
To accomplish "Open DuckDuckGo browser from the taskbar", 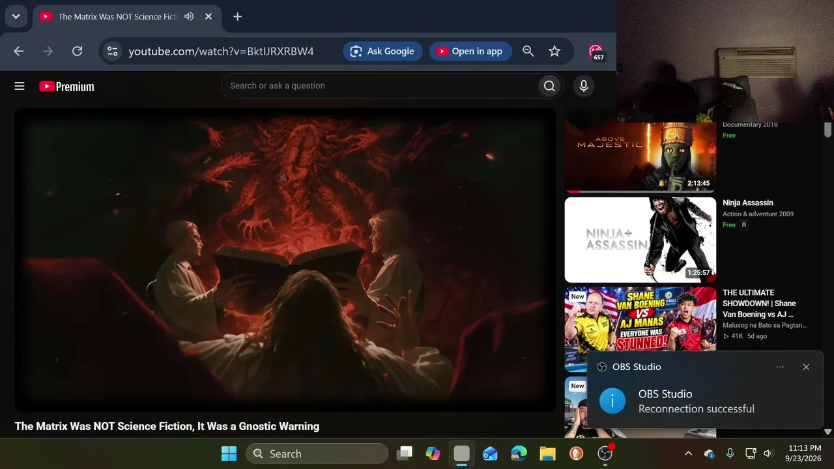I will pos(576,453).
